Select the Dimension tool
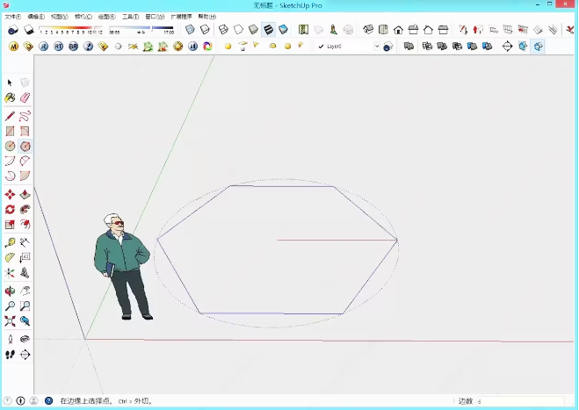The height and width of the screenshot is (410, 579). coord(25,243)
